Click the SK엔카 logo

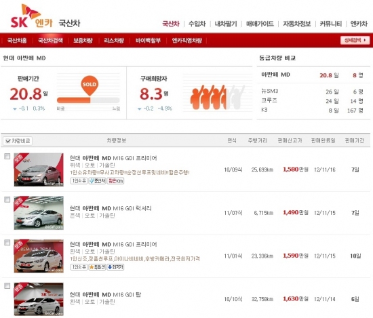32,16
